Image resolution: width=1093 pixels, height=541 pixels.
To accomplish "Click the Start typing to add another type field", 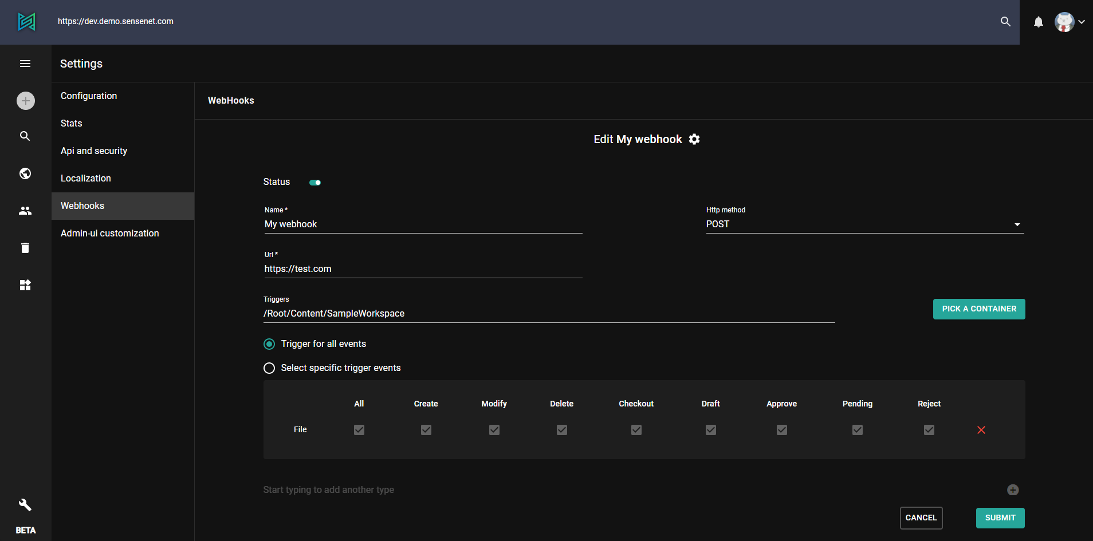I will click(x=630, y=490).
